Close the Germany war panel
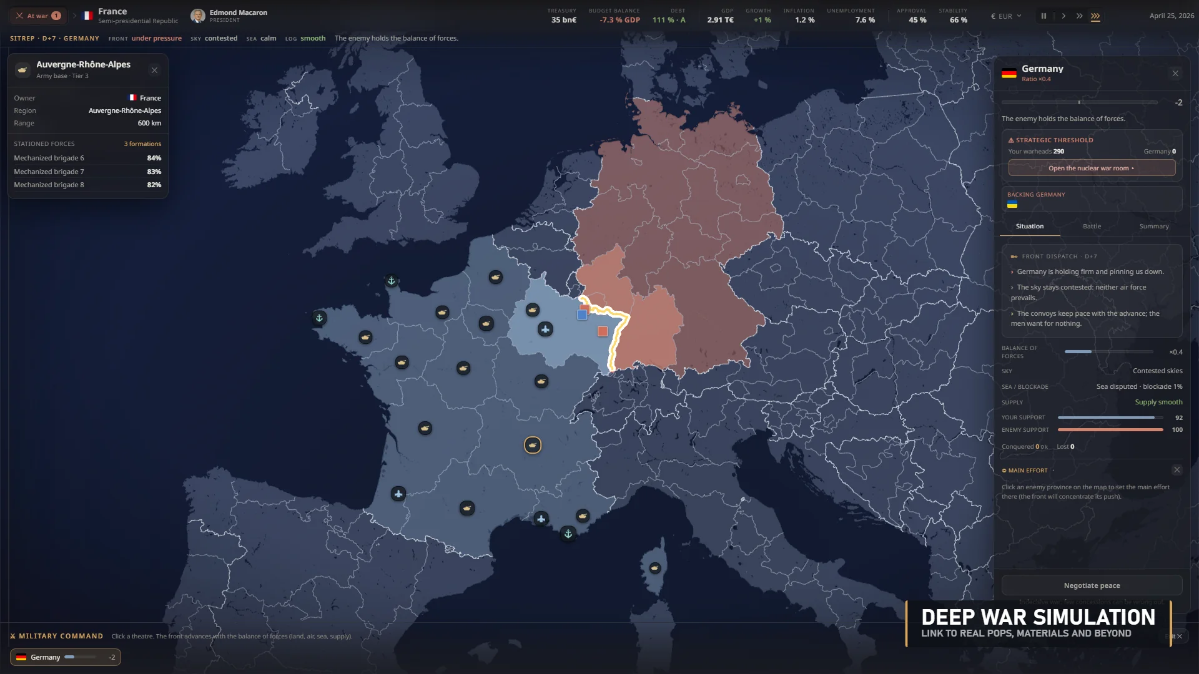 [x=1175, y=73]
